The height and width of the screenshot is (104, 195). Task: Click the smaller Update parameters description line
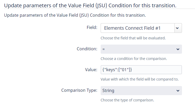coord(75,15)
